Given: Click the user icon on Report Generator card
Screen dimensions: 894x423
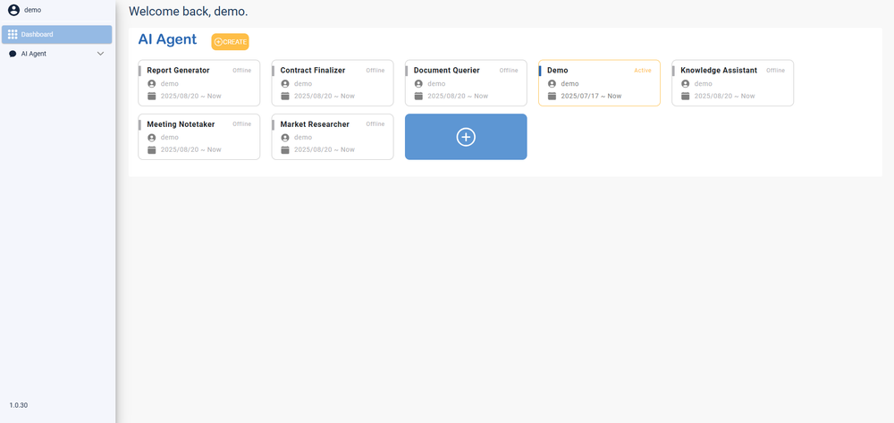Looking at the screenshot, I should [152, 84].
